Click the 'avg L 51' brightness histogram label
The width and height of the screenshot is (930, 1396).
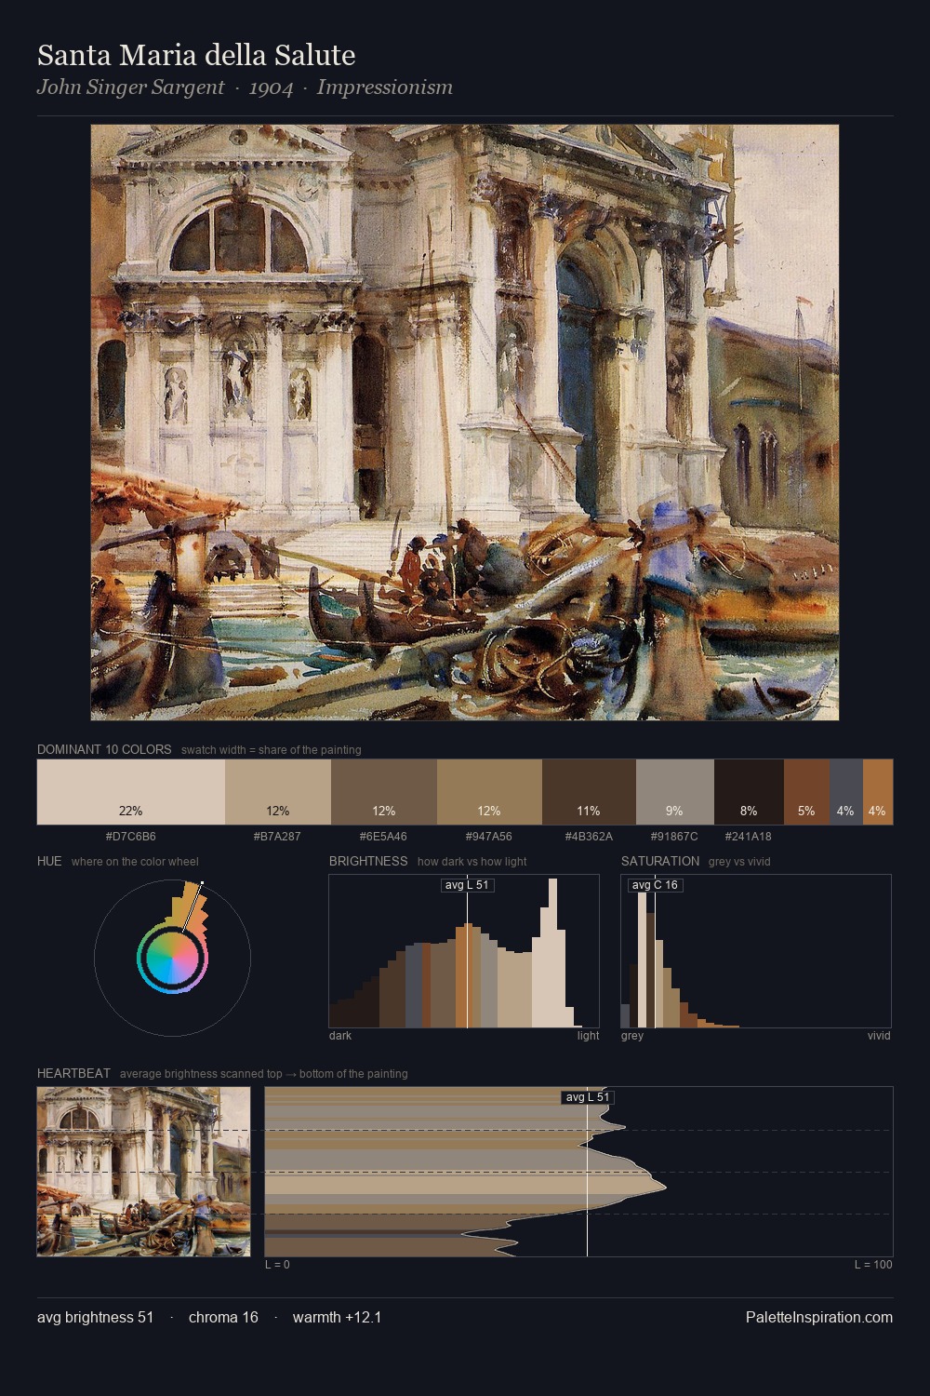tap(467, 885)
